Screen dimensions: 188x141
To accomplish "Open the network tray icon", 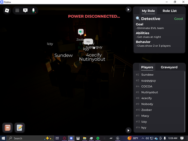I will coord(152,138).
